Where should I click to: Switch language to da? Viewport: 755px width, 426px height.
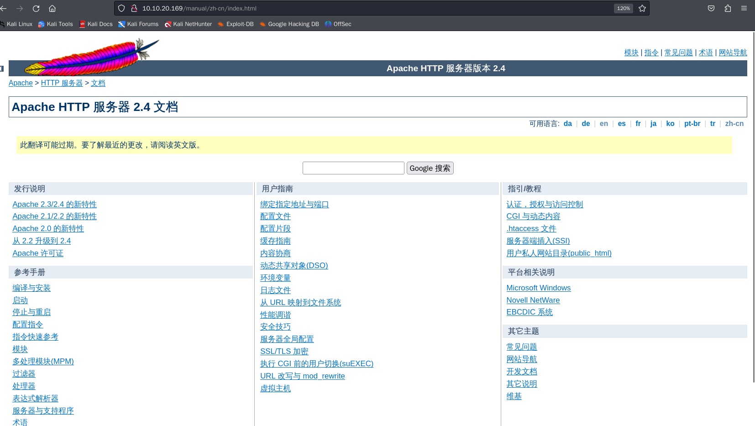tap(568, 124)
